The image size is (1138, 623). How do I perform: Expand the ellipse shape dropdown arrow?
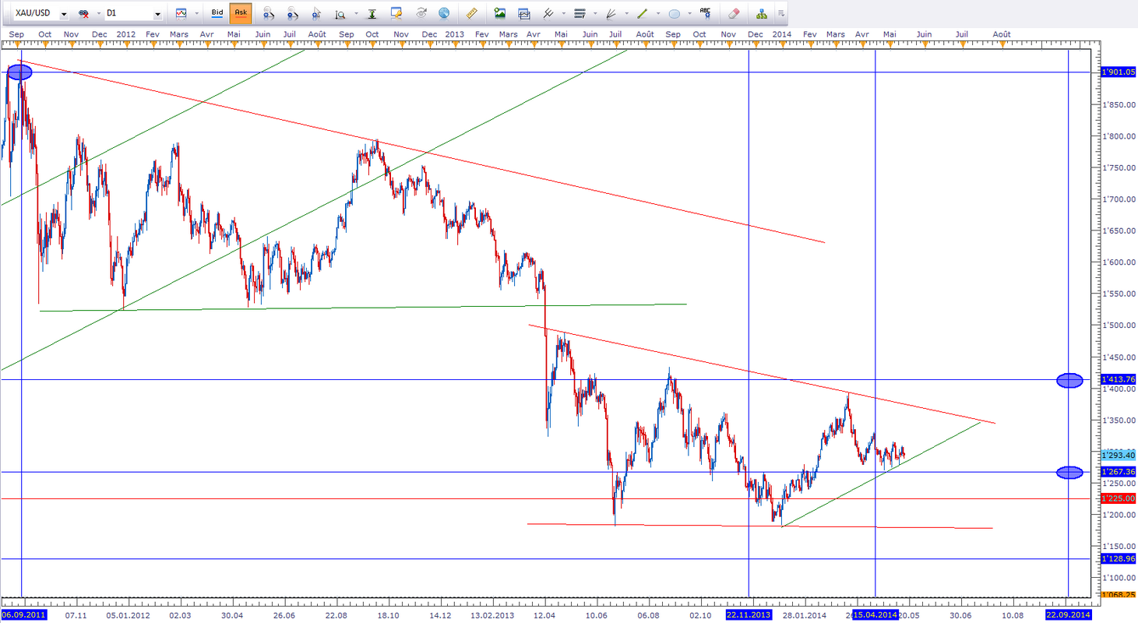point(689,14)
